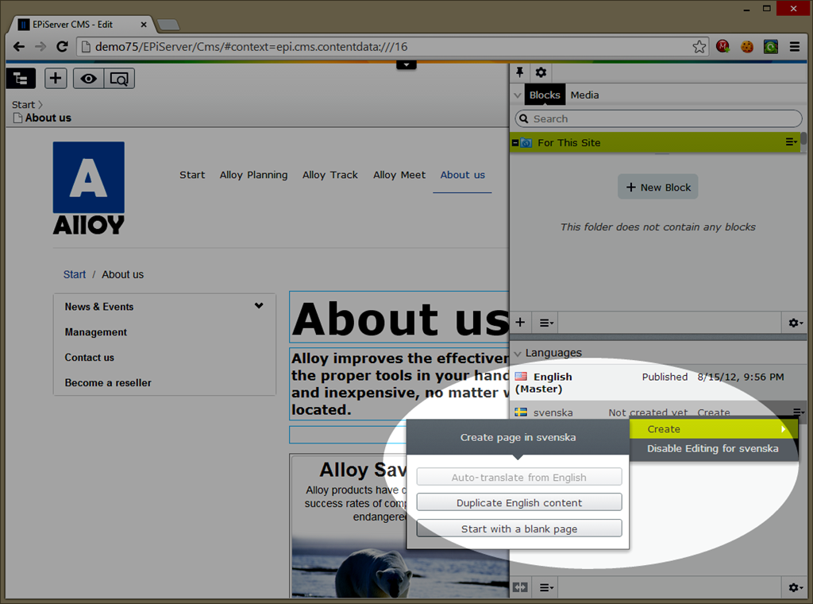
Task: Toggle the eye preview mode
Action: coord(88,78)
